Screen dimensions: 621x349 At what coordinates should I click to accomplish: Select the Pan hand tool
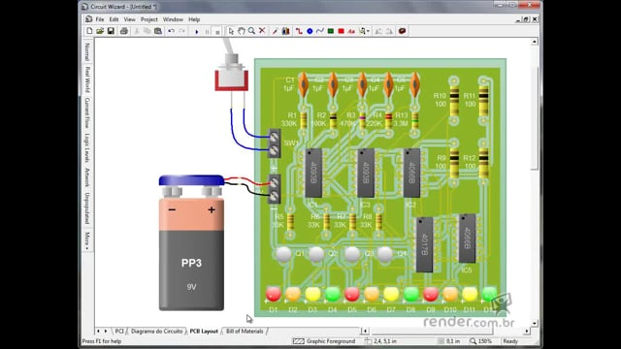coord(242,31)
